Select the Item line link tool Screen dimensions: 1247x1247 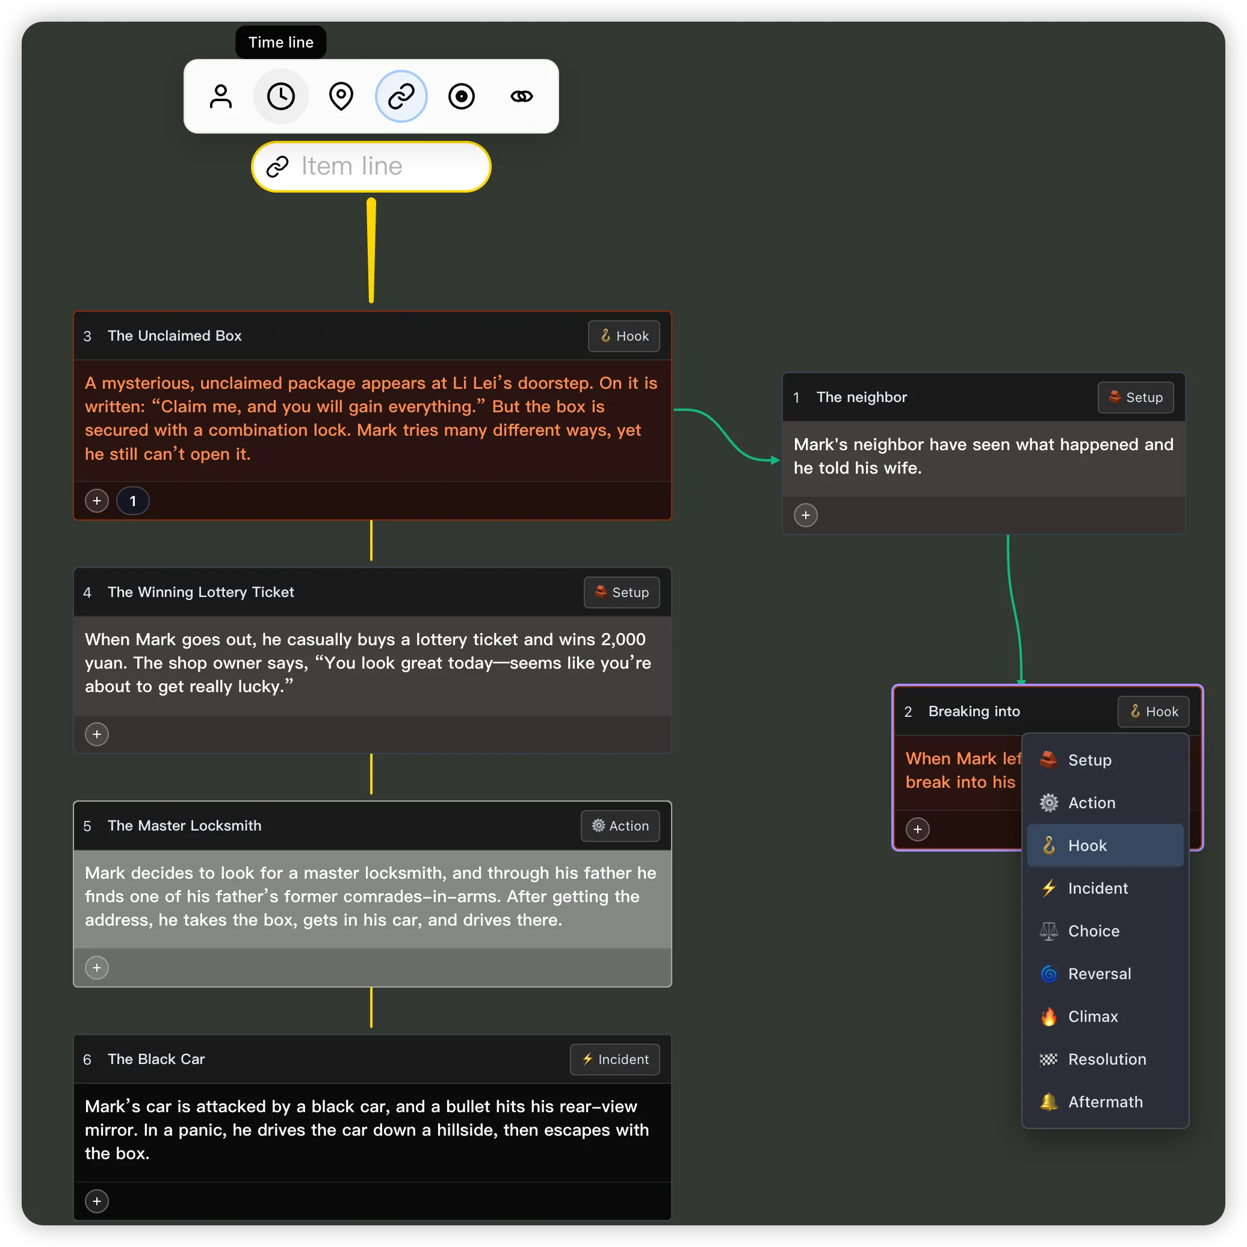(401, 96)
